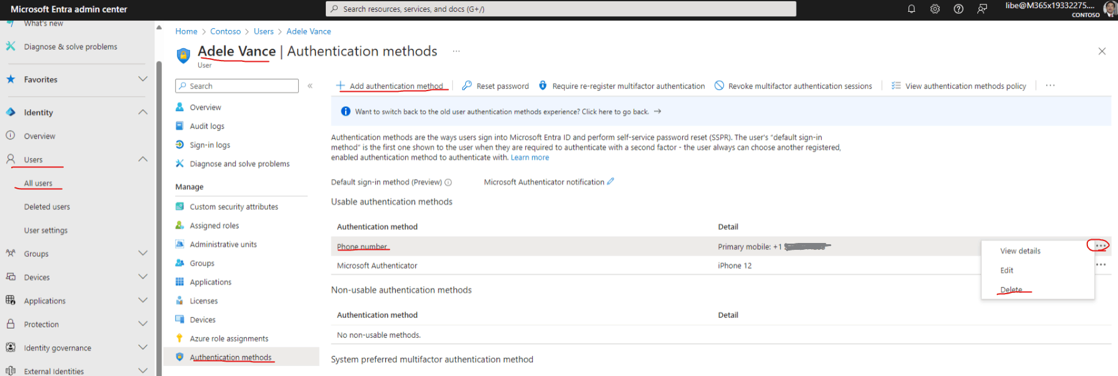Select Edit in context menu
This screenshot has height=376, width=1118.
(1007, 270)
